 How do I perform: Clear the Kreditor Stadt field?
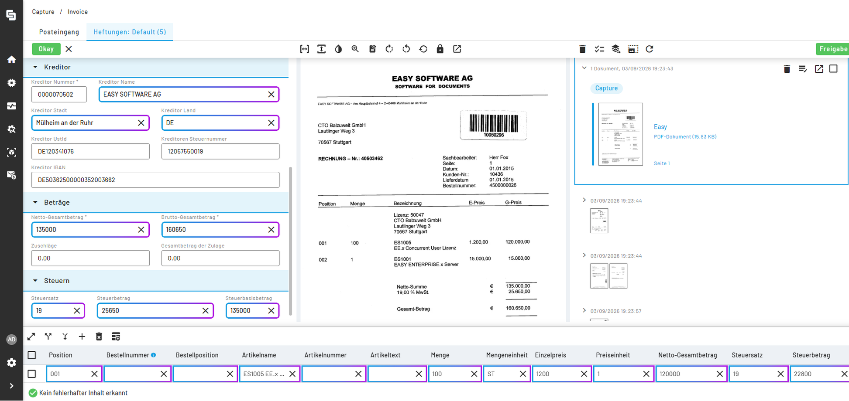point(141,123)
